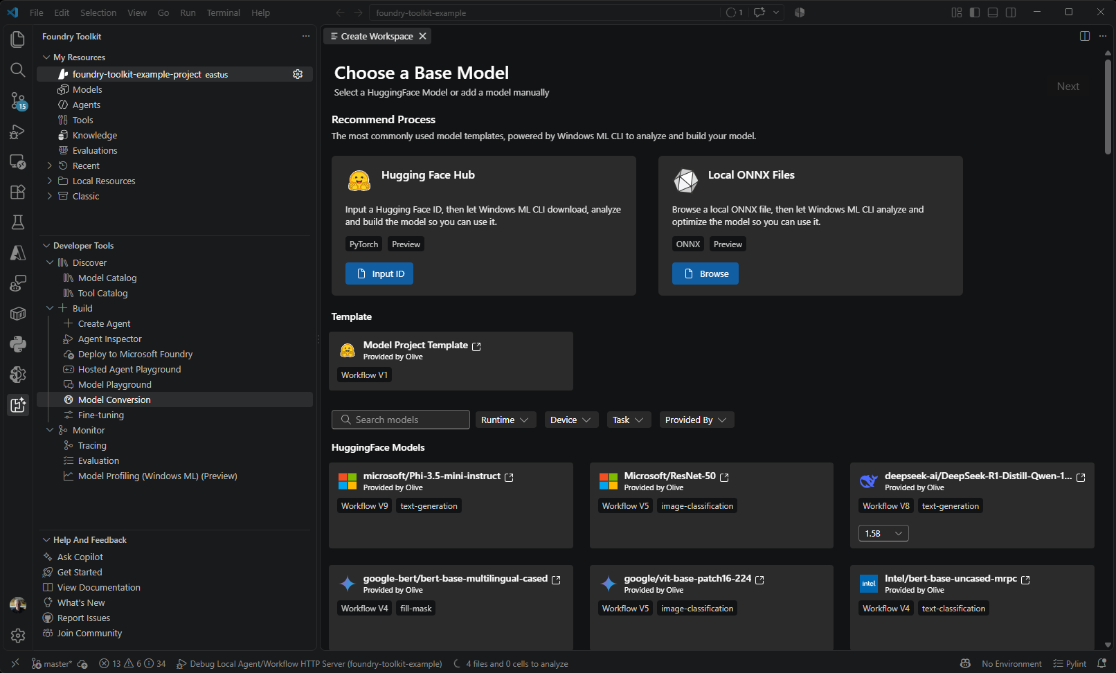This screenshot has height=673, width=1116.
Task: Click the master branch in status bar
Action: point(52,663)
